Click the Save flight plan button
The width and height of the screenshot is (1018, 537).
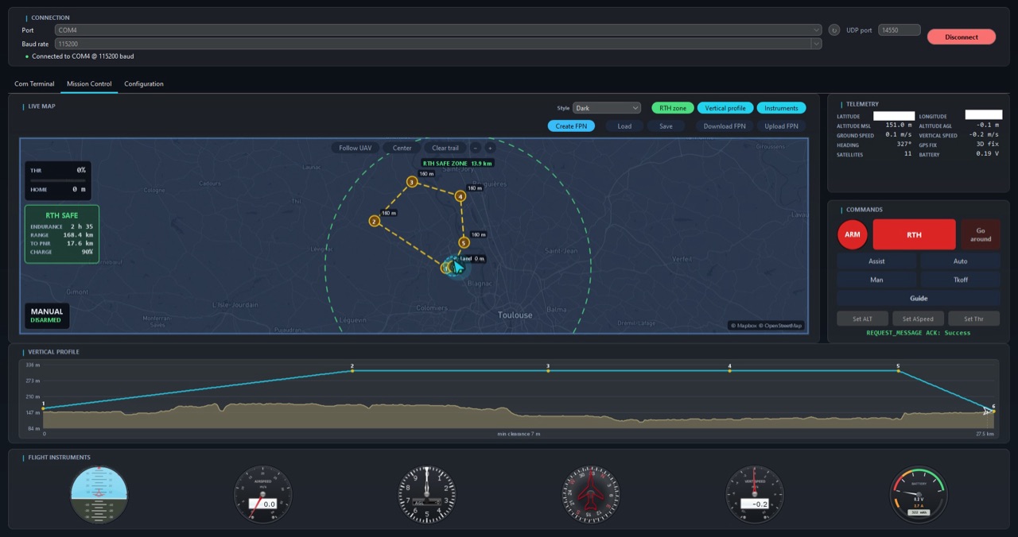click(666, 126)
